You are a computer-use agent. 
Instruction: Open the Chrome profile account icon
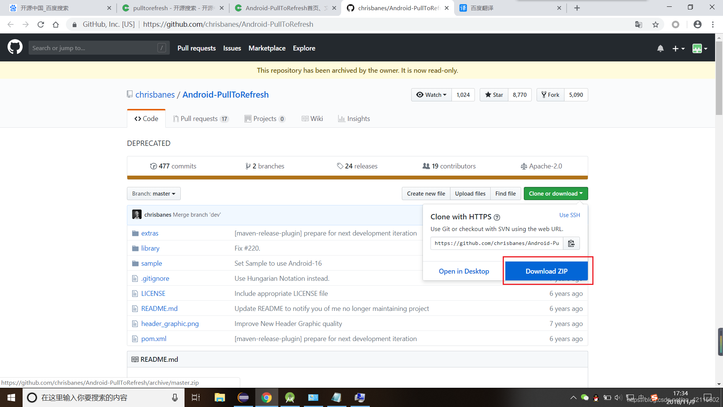coord(697,24)
